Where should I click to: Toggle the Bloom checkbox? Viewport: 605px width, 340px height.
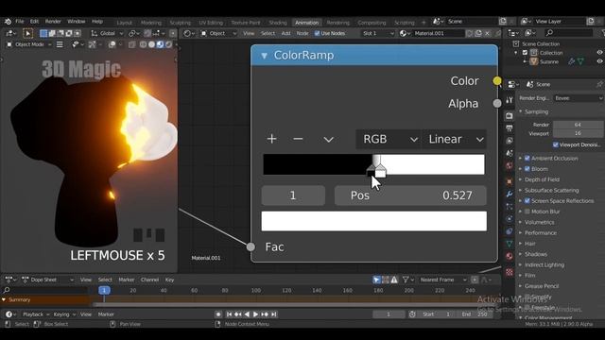pos(527,169)
